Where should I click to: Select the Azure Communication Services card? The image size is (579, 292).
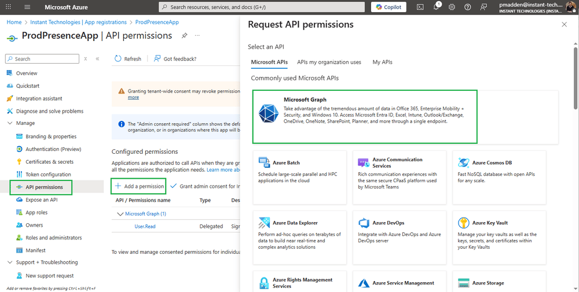pyautogui.click(x=400, y=178)
